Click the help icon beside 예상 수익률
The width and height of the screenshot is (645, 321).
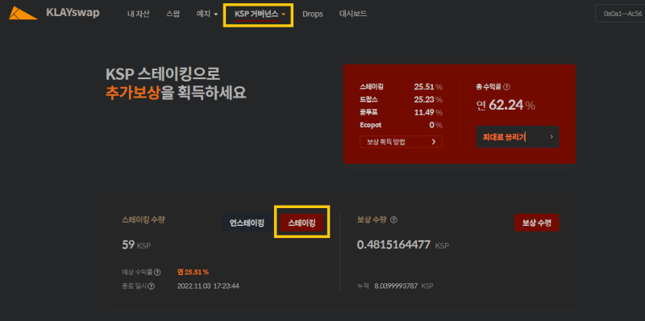[157, 272]
